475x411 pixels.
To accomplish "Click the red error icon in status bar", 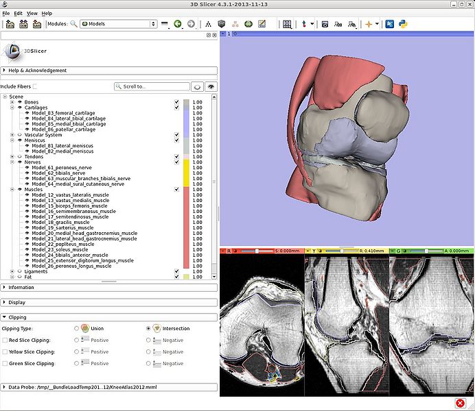I will (459, 403).
